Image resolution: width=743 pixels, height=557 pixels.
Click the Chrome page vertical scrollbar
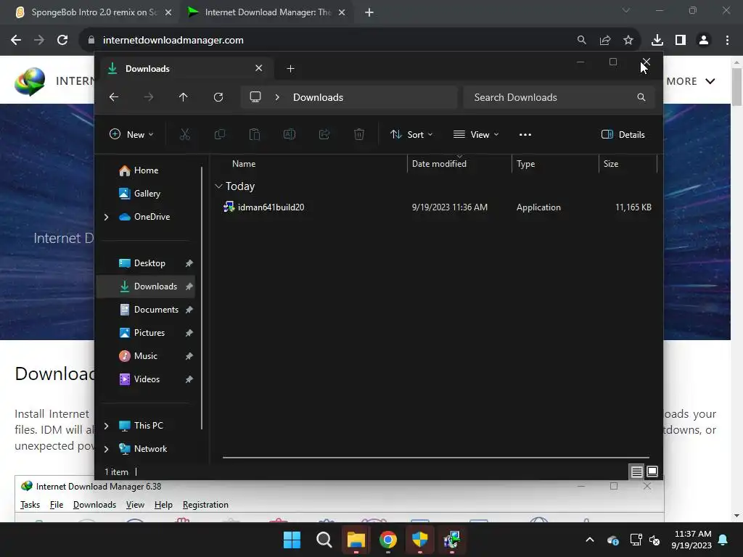pyautogui.click(x=736, y=87)
